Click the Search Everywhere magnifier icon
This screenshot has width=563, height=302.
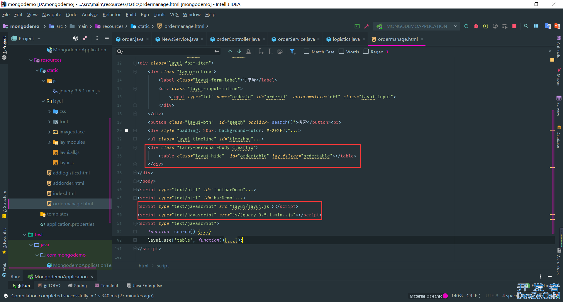pos(526,26)
